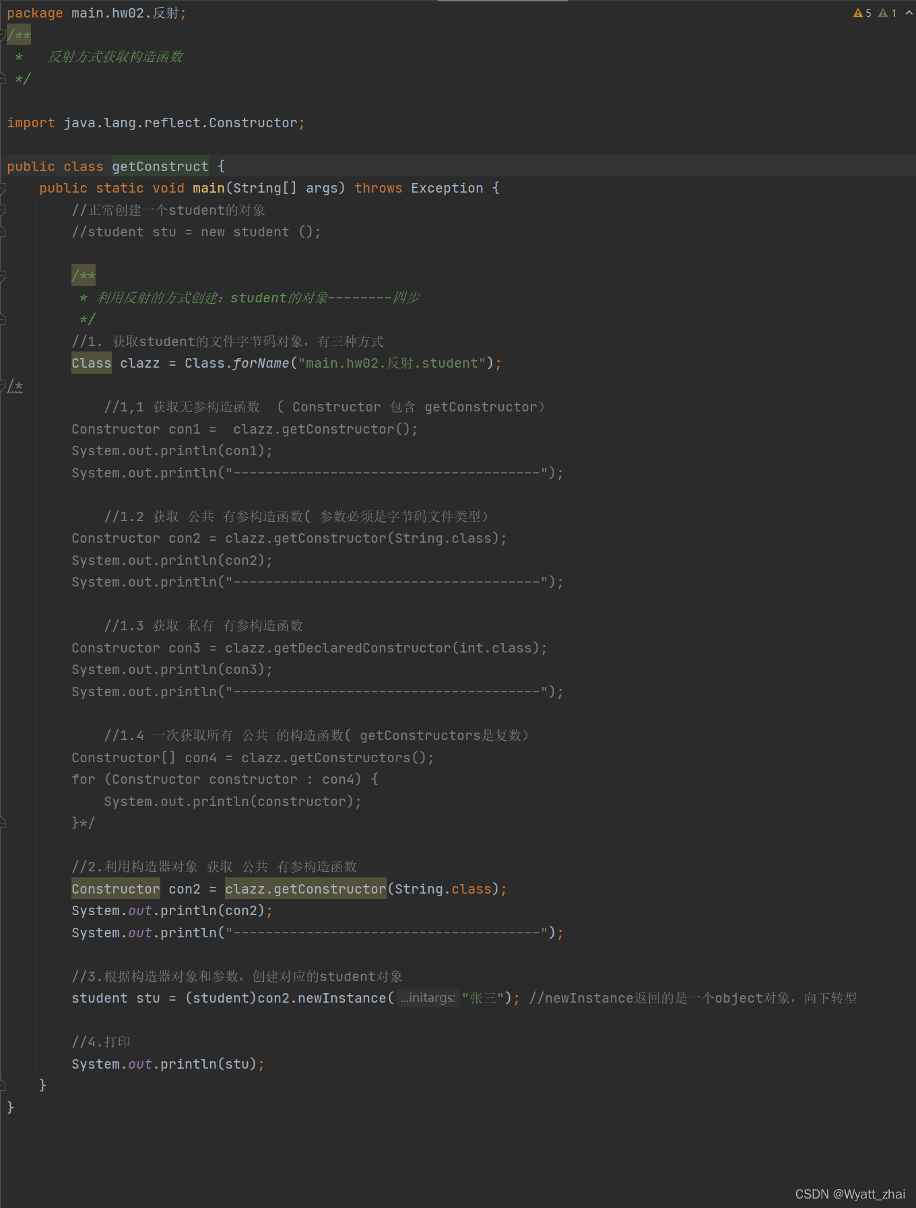
Task: Click 'Constructor[]' in the con4 declaration
Action: pos(124,758)
